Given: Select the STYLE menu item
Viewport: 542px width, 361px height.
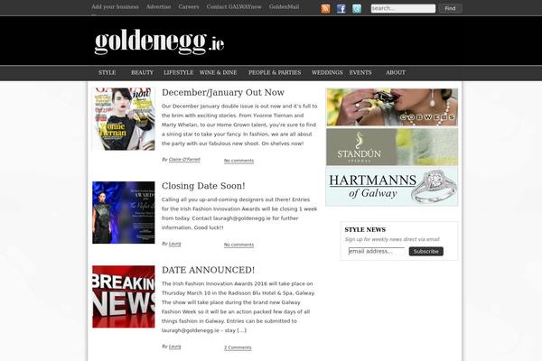Looking at the screenshot, I should [x=107, y=72].
